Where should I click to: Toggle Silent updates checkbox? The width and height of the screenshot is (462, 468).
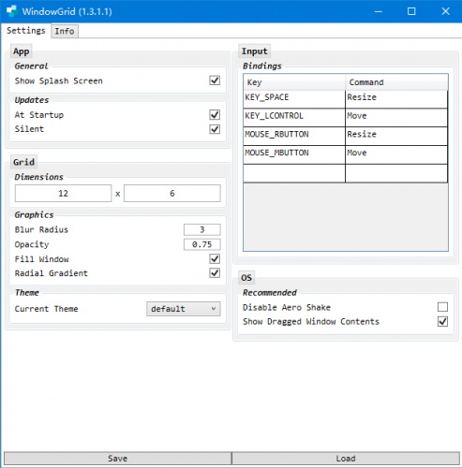[215, 129]
